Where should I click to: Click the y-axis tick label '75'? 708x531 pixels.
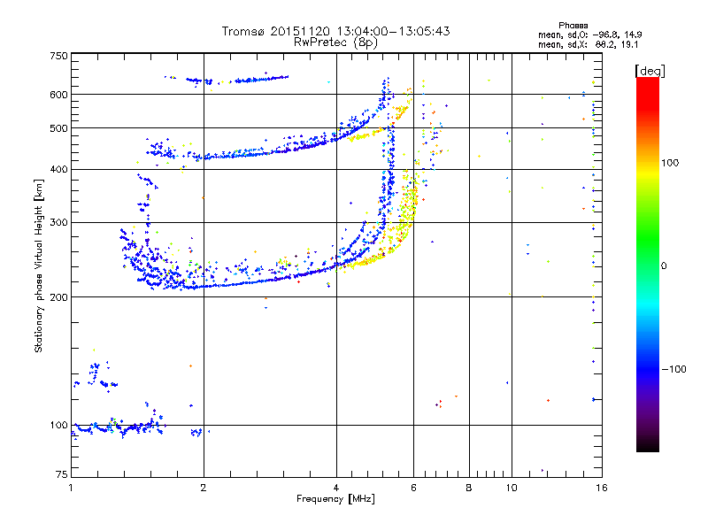(62, 474)
